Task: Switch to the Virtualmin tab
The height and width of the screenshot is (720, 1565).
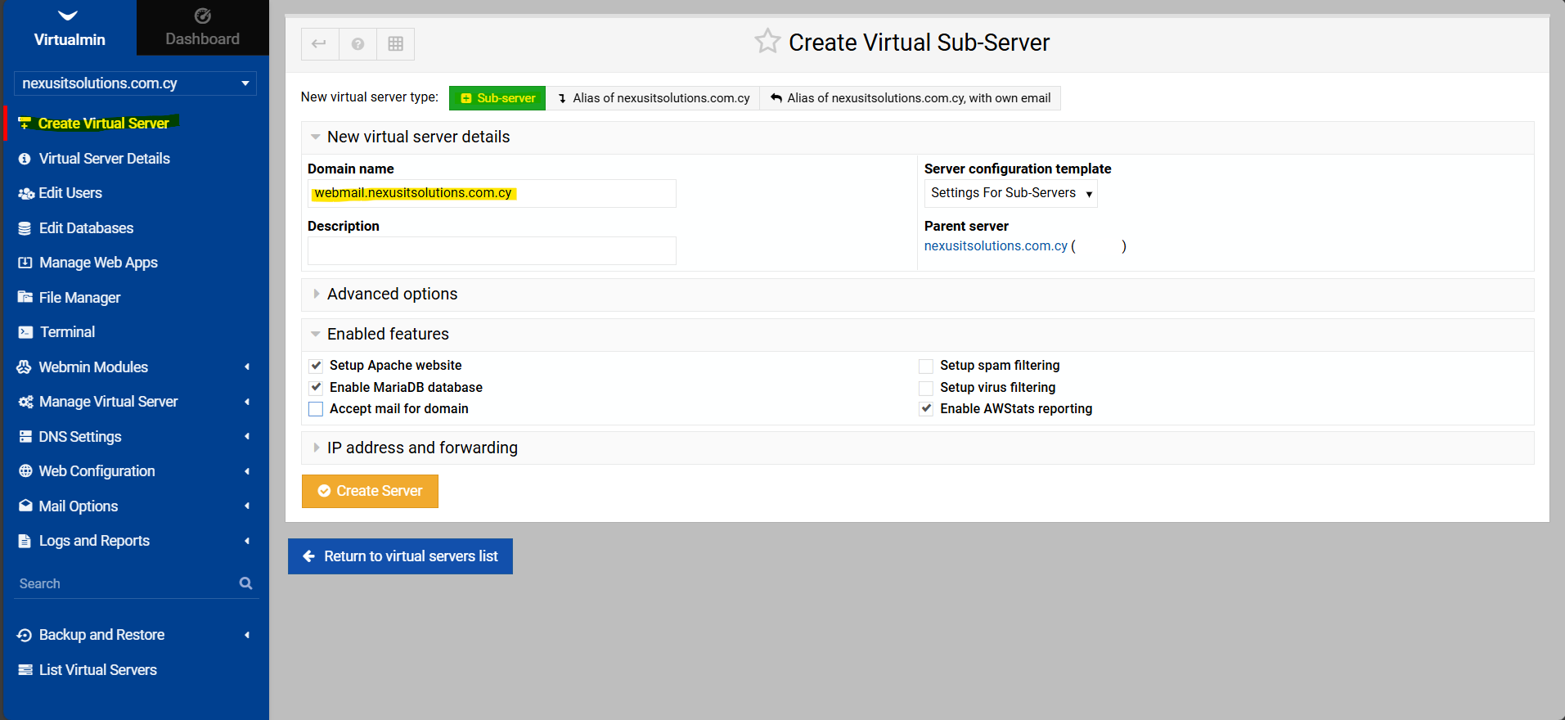Action: point(70,28)
